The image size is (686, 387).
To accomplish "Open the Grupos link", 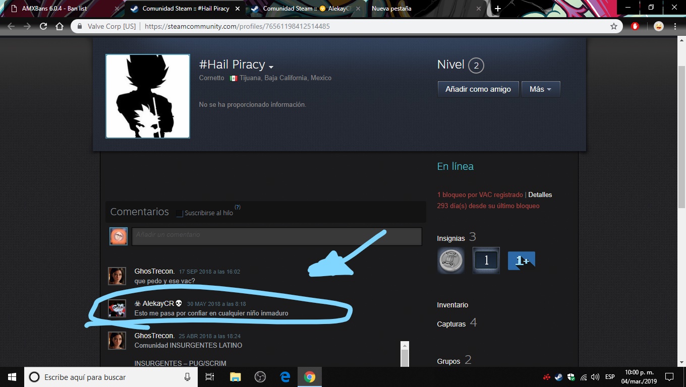I will coord(448,361).
